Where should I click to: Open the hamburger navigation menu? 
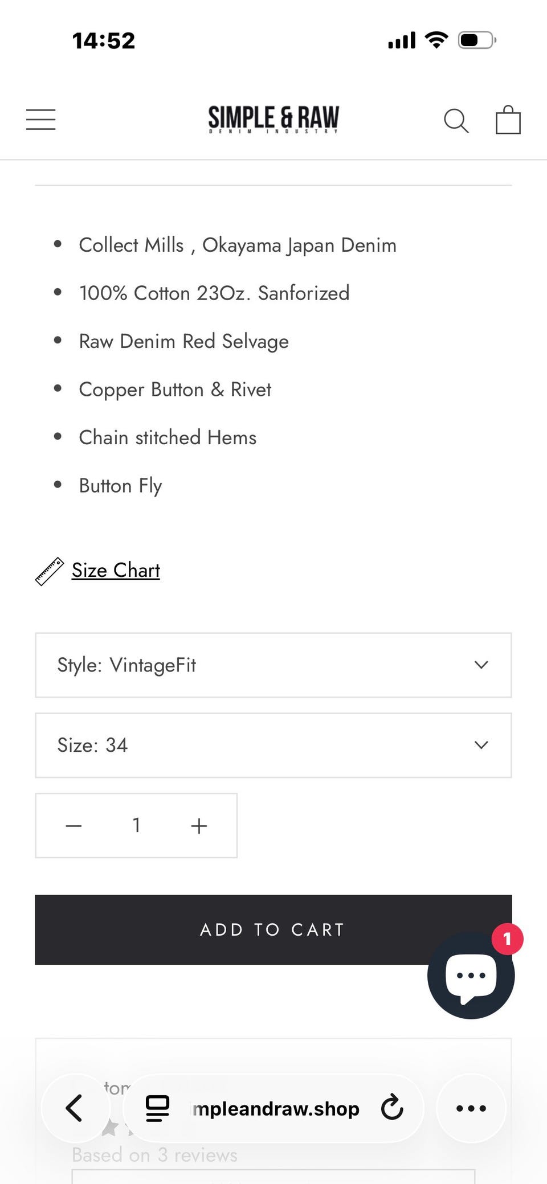pyautogui.click(x=41, y=120)
